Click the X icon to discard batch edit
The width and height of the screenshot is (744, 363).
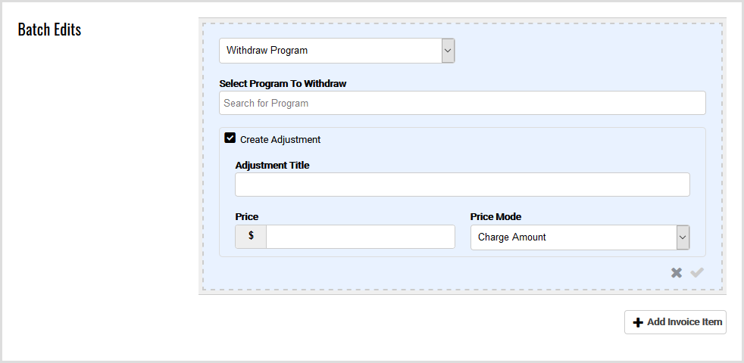[677, 272]
